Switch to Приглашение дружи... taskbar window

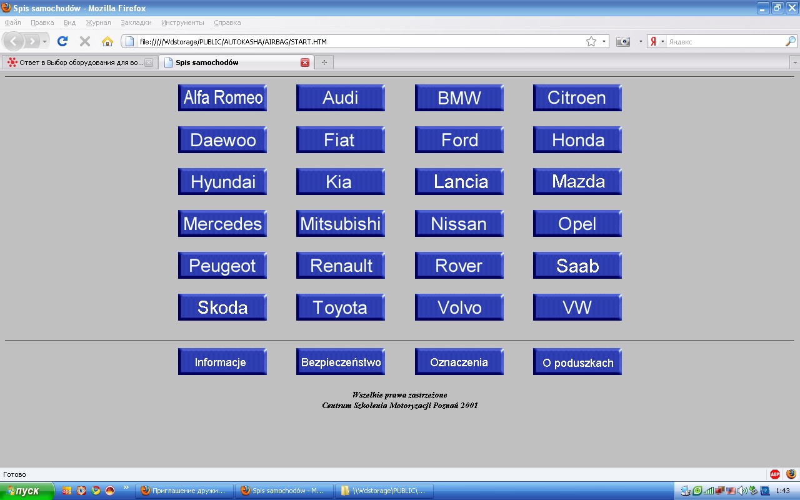coord(184,491)
